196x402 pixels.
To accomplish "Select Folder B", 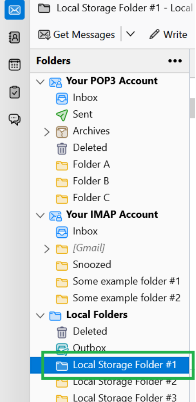I will tap(110, 181).
